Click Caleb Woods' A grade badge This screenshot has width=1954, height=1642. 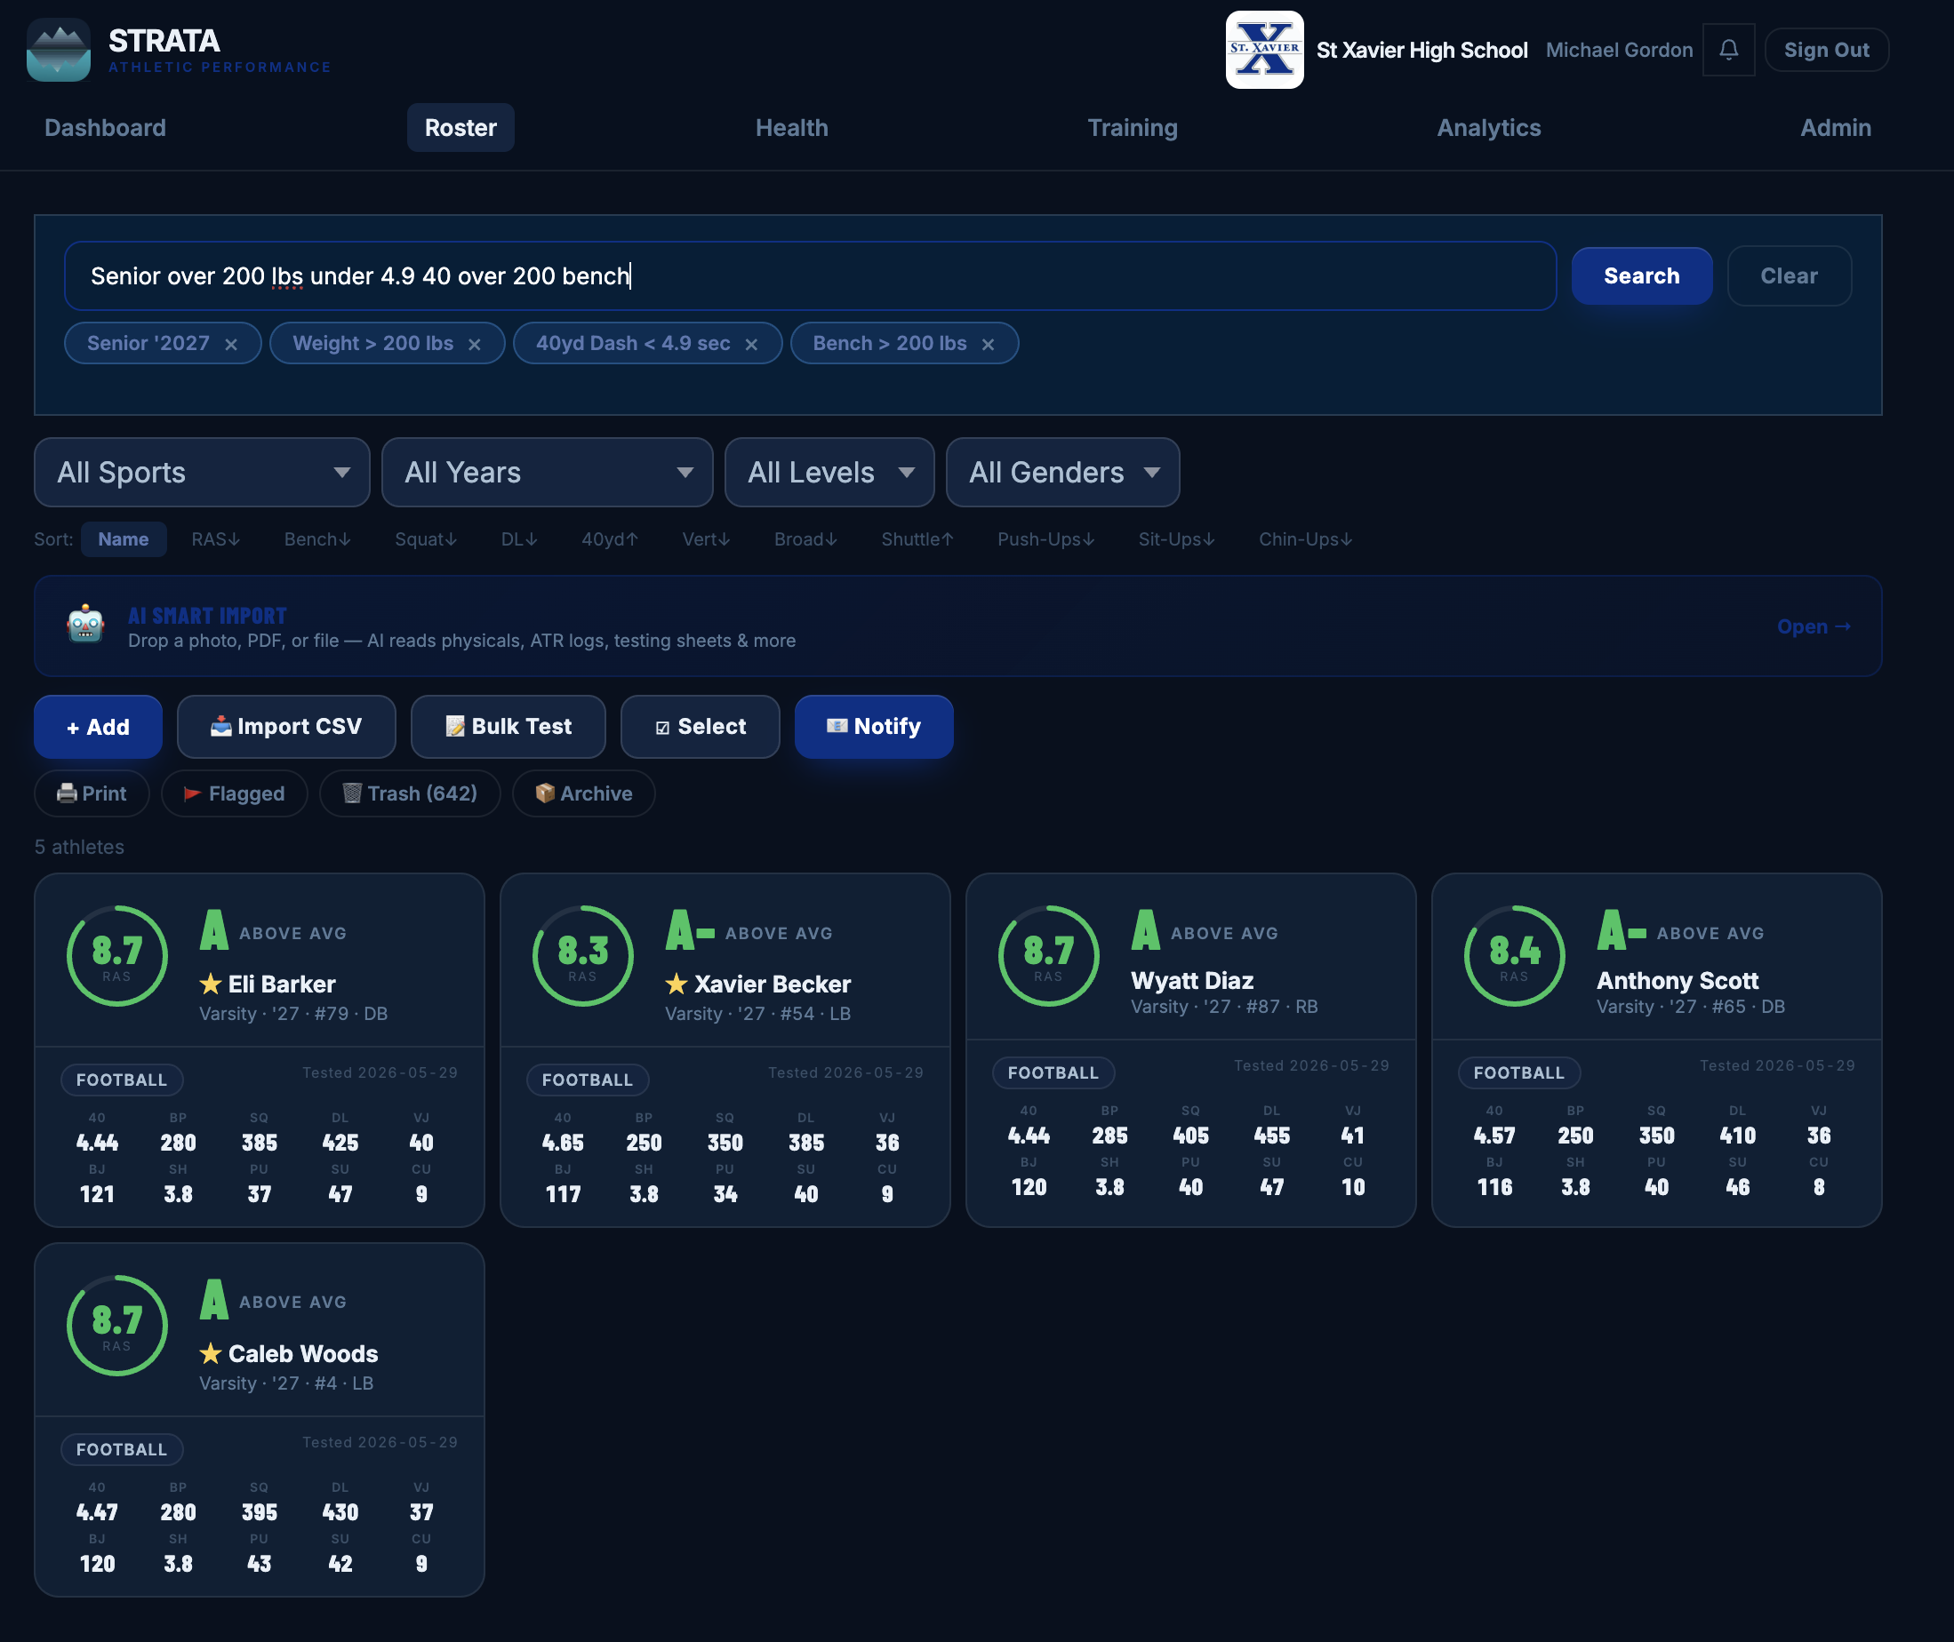pyautogui.click(x=214, y=1299)
